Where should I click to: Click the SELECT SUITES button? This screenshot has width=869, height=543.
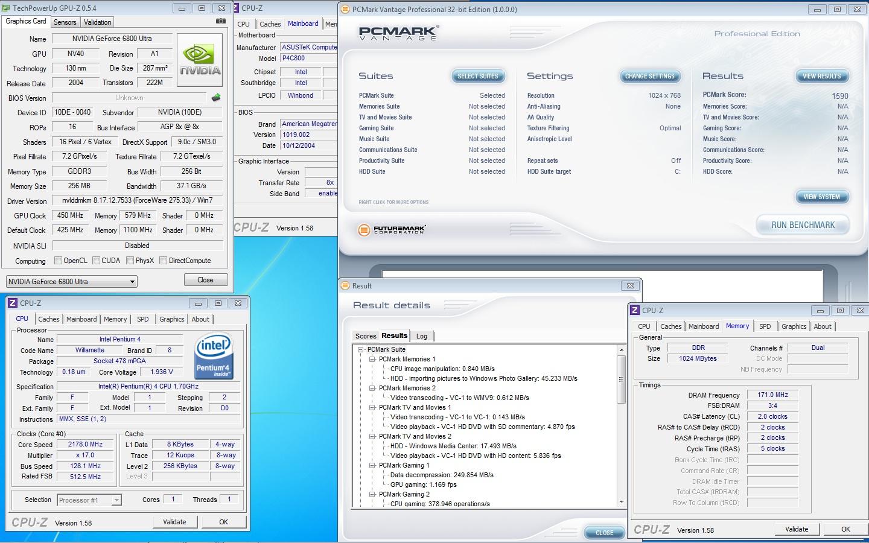pos(478,76)
